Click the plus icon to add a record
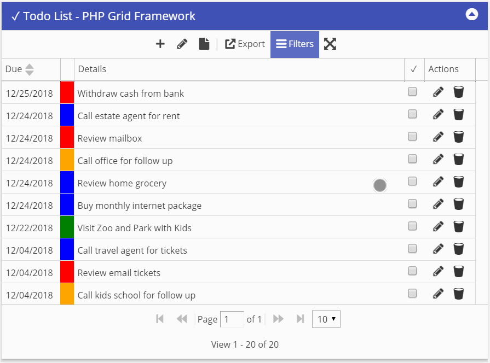Viewport: 490px width, 363px height. click(x=160, y=44)
